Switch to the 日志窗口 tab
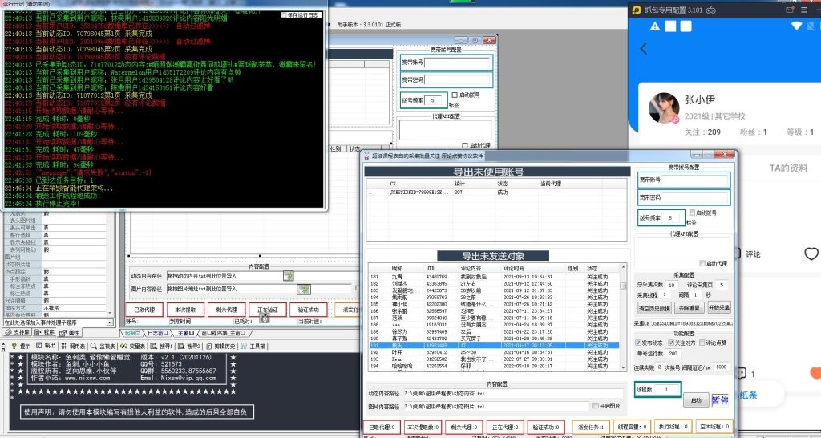821x438 pixels. click(160, 333)
